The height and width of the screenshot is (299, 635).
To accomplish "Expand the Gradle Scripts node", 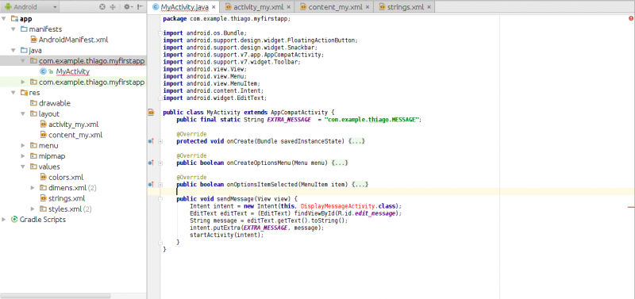I will tap(4, 220).
